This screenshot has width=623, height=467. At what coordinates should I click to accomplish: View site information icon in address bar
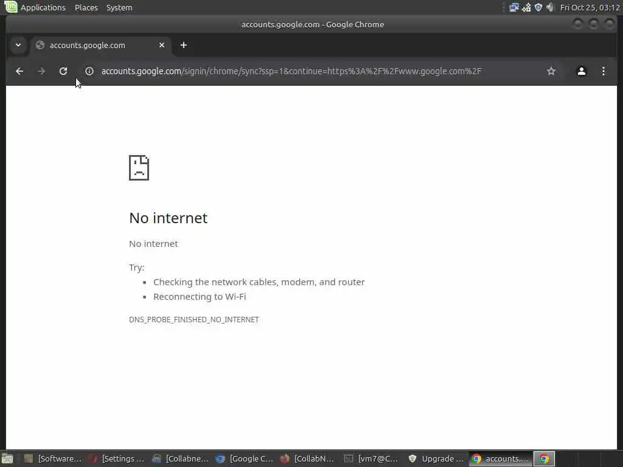pos(89,71)
